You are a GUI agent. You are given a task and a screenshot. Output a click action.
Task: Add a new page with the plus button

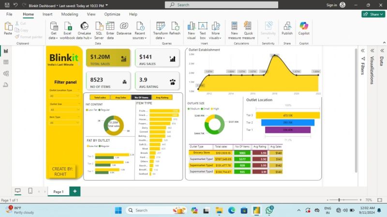coord(75,191)
